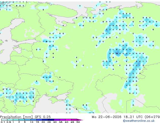This screenshot has height=123, width=160.
Task: Click the legend label '0.5'
Action: 9,122
